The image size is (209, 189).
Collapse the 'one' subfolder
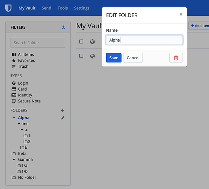tap(19, 124)
